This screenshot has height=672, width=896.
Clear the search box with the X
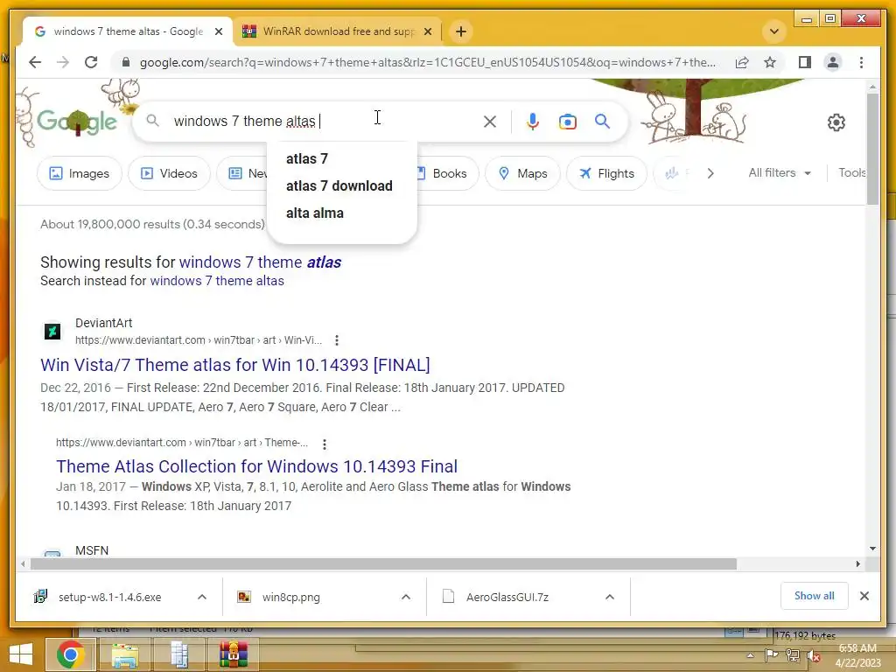pos(490,121)
